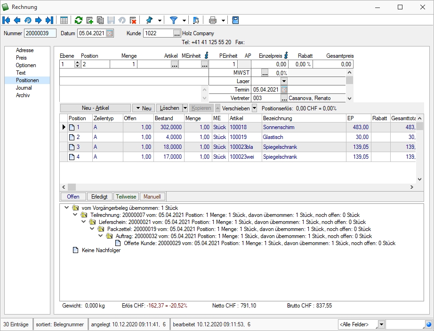Refresh the record with green arrows
Image resolution: width=434 pixels, height=331 pixels.
tap(79, 20)
